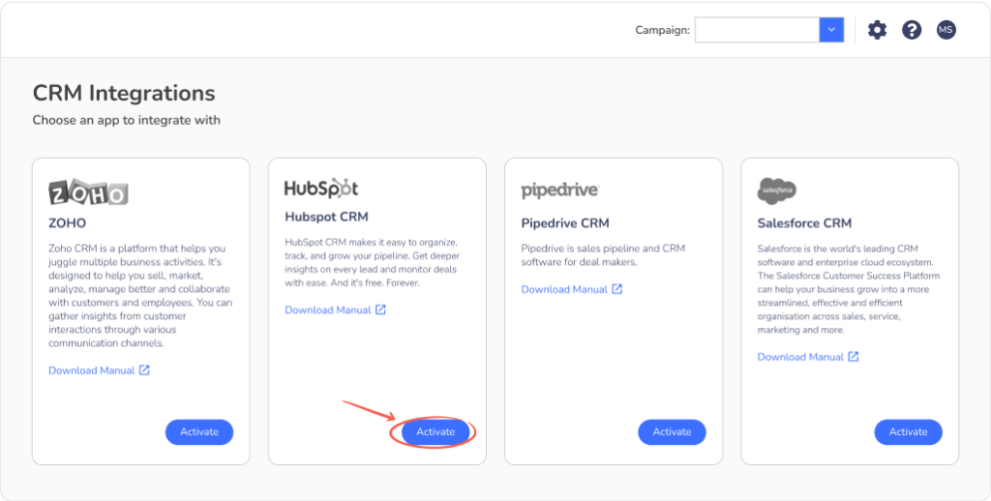Open the Hubspot Download Manual link
This screenshot has width=991, height=501.
[x=328, y=309]
